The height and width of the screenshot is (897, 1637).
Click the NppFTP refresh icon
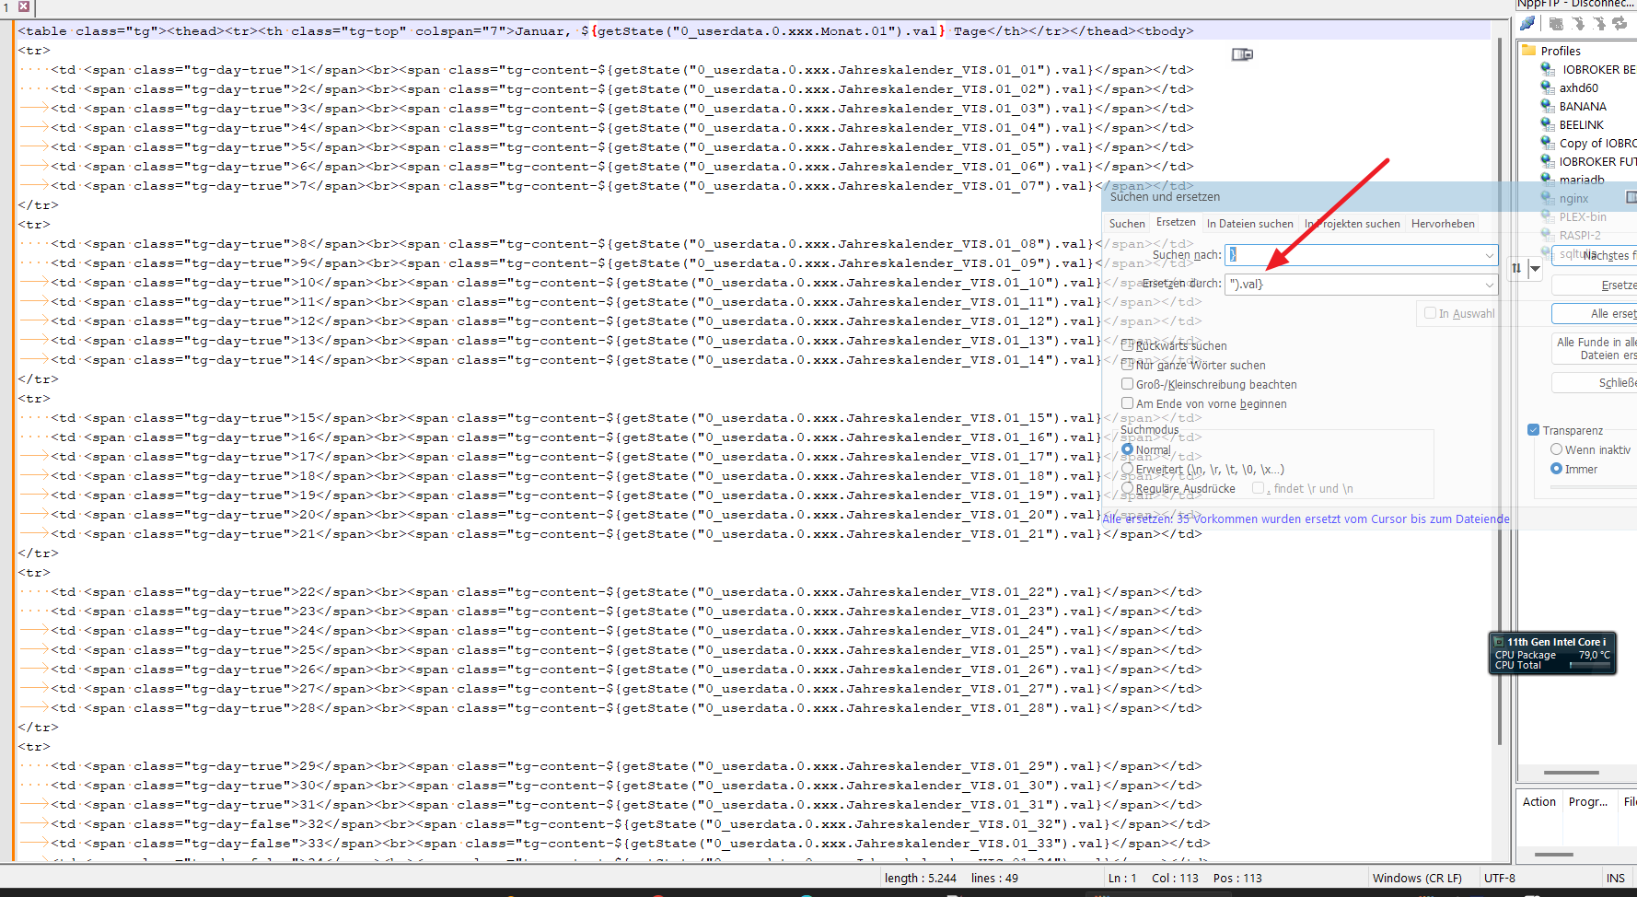(1620, 24)
